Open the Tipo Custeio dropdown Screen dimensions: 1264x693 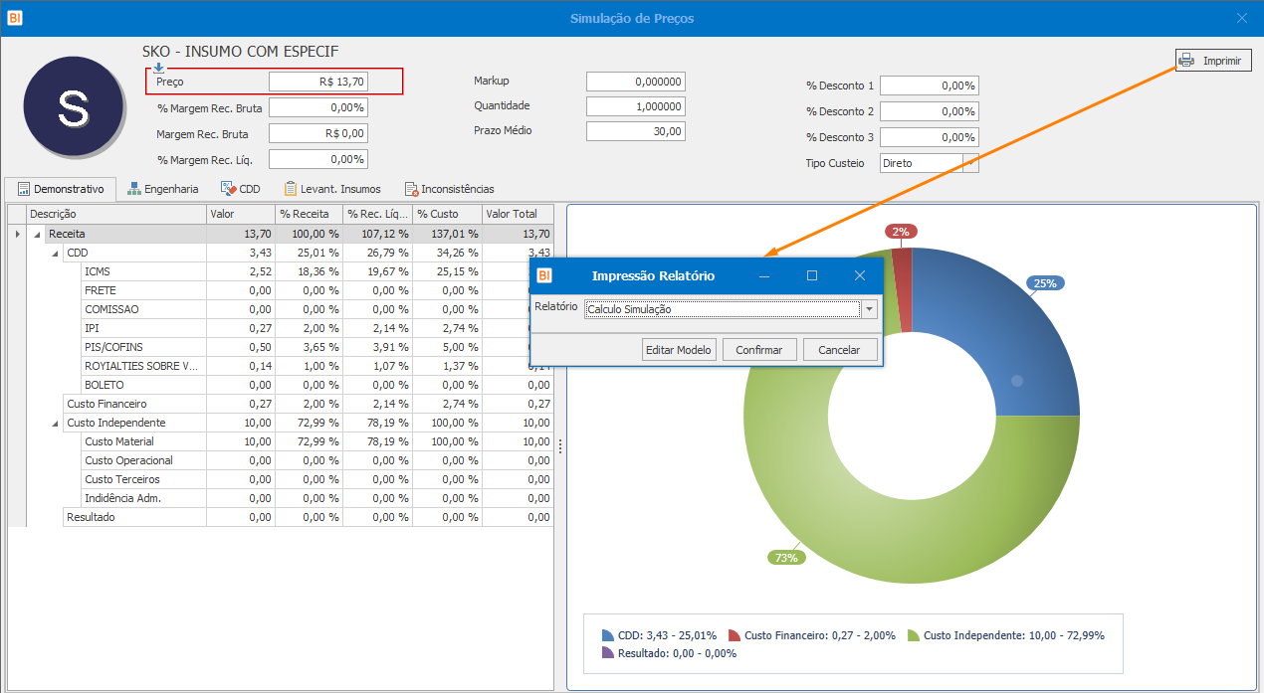pyautogui.click(x=970, y=163)
